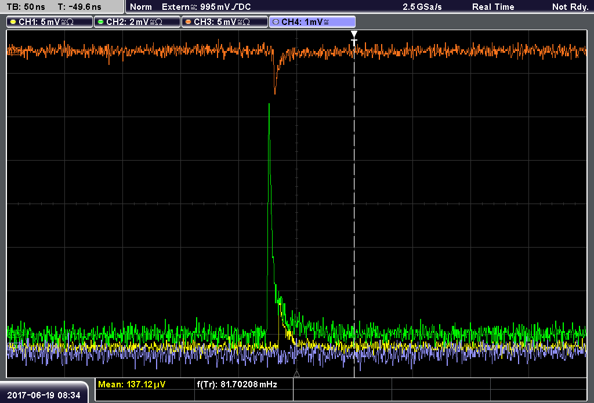The image size is (594, 403).
Task: Click the orange CH3 indicator dot
Action: 189,22
